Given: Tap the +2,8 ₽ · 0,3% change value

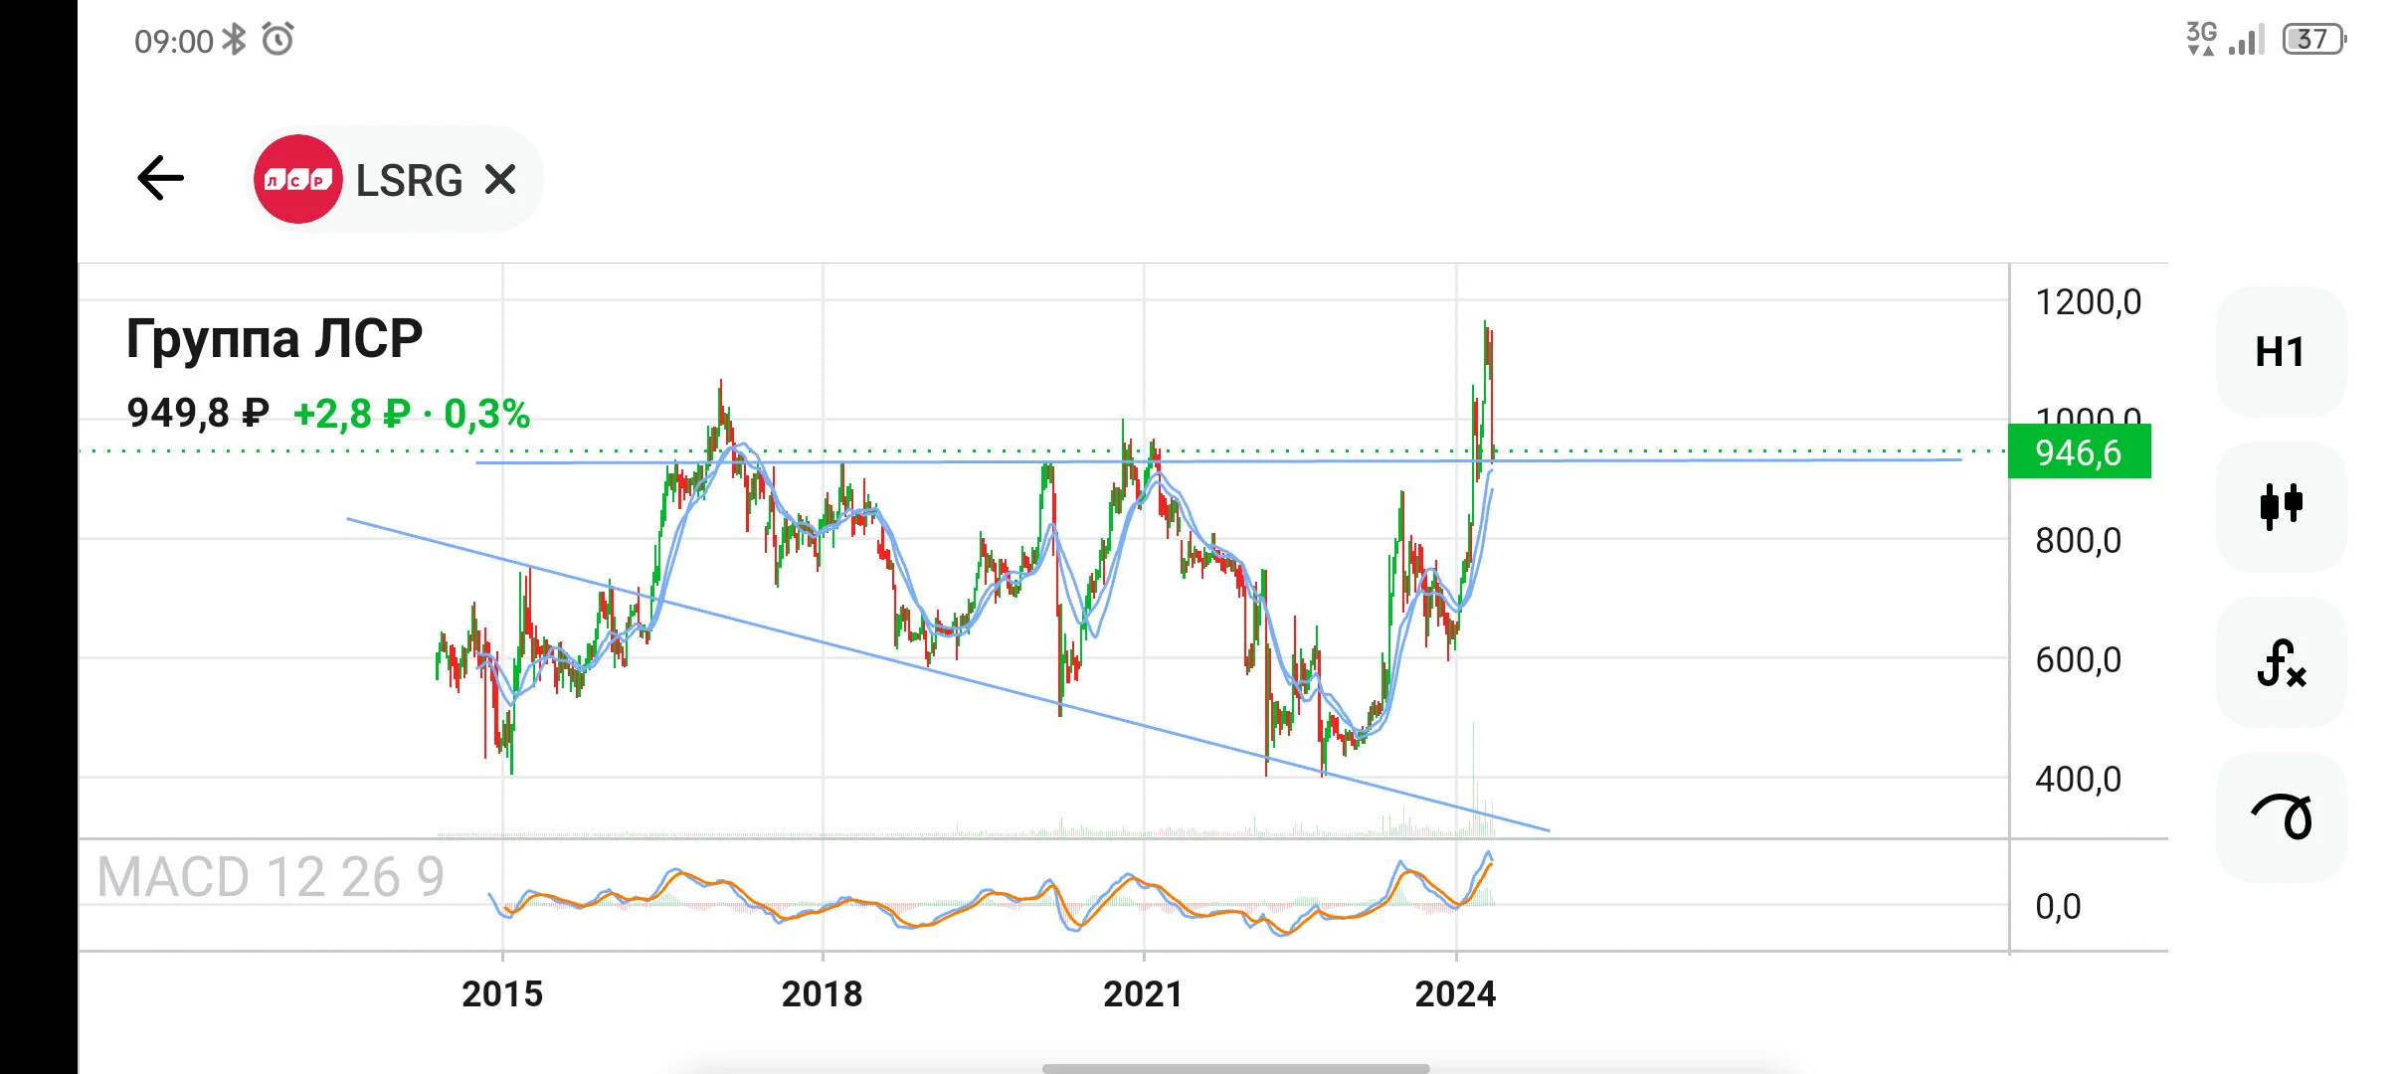Looking at the screenshot, I should click(x=412, y=414).
